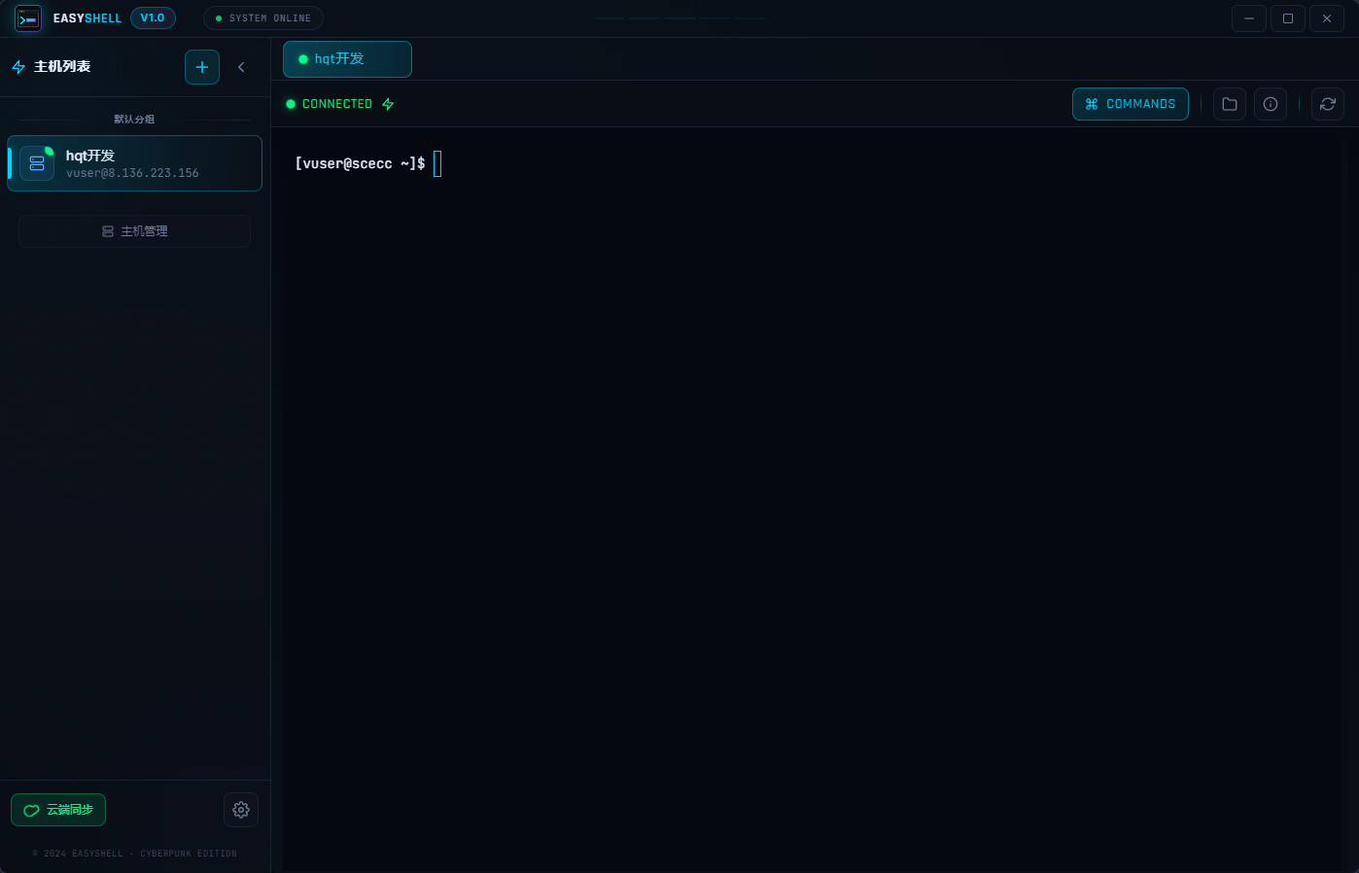Click the lightning icon next to CONNECTED
1359x873 pixels.
[x=388, y=104]
